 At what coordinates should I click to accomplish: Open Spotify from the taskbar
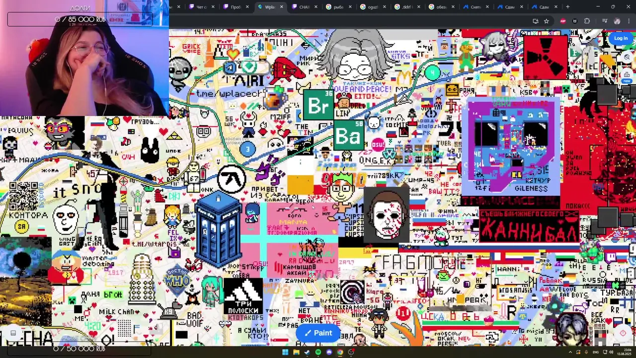pyautogui.click(x=318, y=352)
